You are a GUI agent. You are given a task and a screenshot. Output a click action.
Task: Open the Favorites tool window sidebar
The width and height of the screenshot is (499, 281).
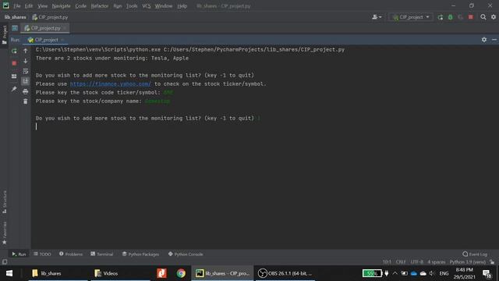(4, 233)
